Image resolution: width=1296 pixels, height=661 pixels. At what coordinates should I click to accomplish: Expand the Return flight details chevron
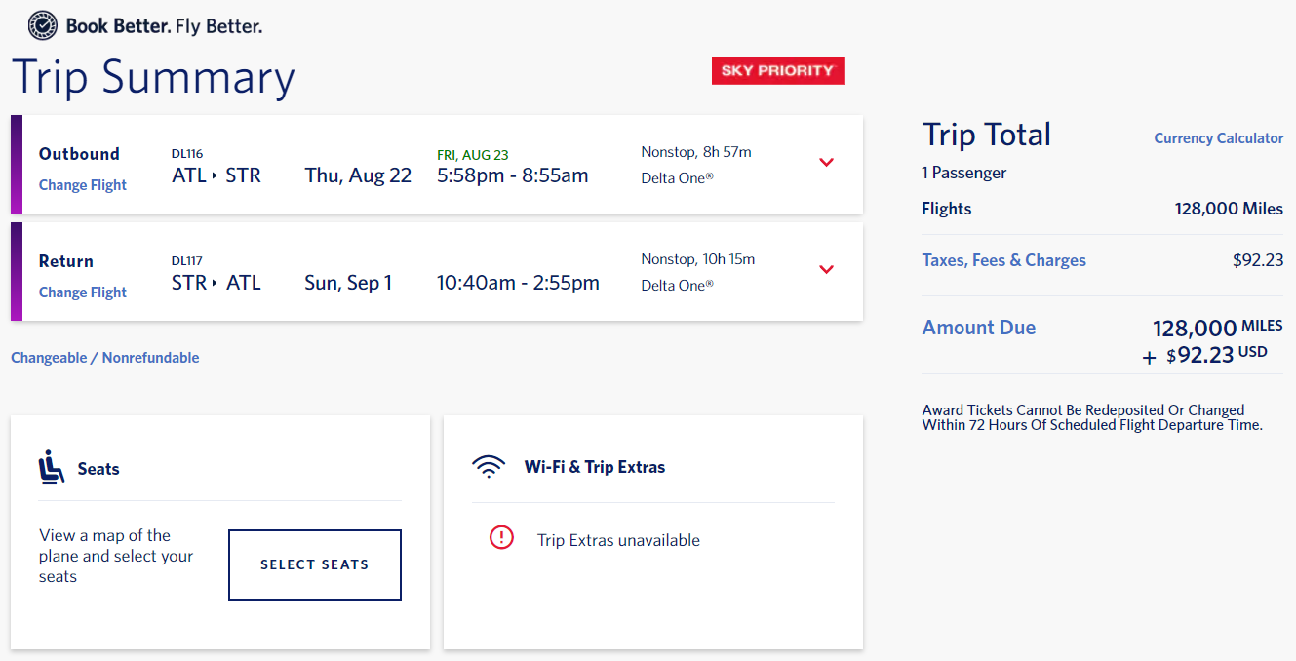[827, 270]
